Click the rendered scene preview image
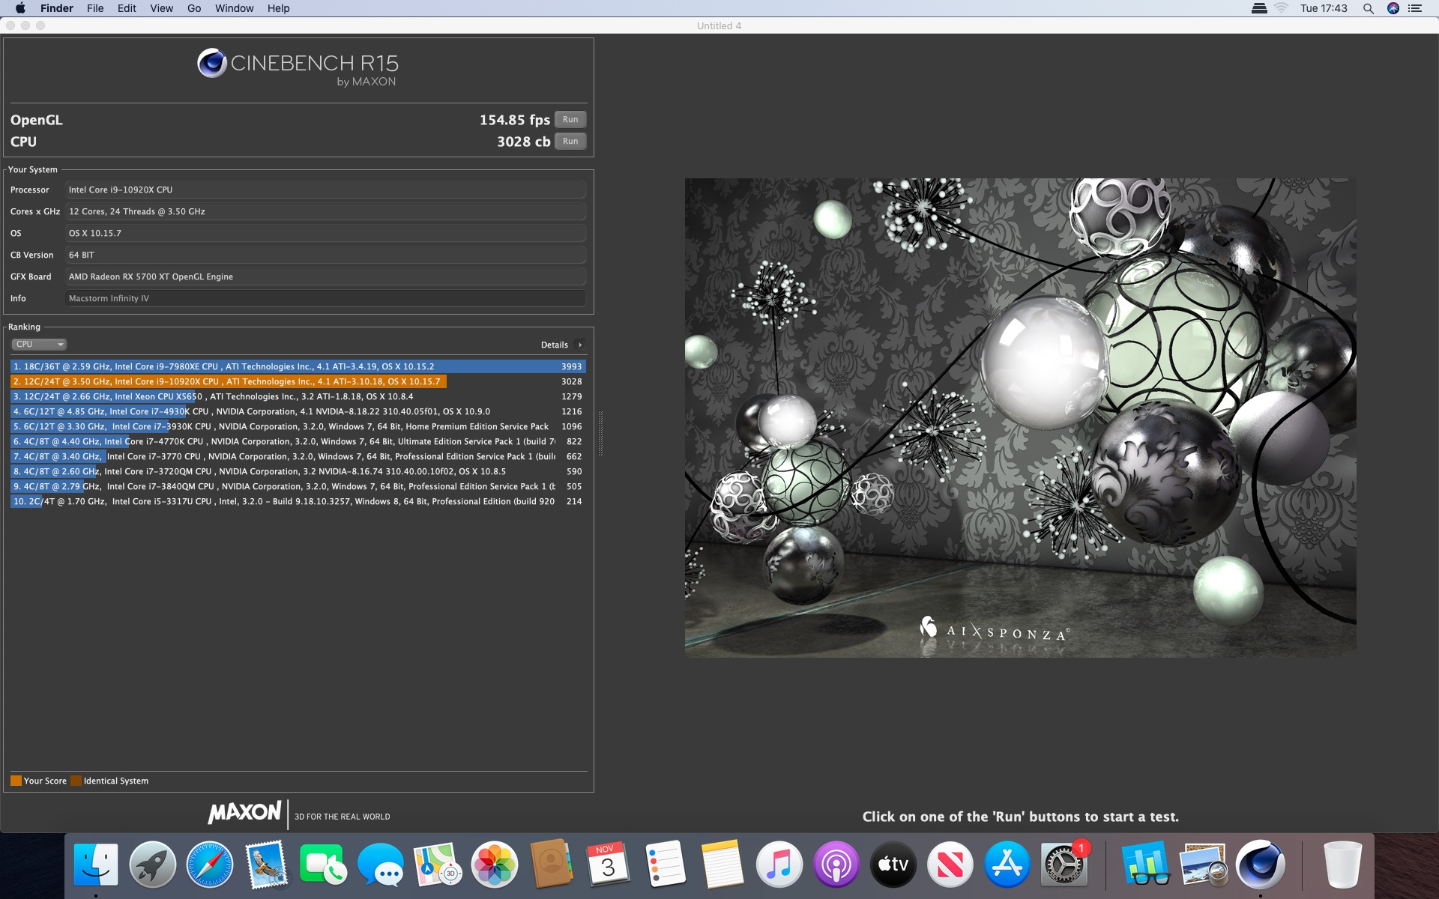This screenshot has width=1439, height=899. click(x=1020, y=417)
